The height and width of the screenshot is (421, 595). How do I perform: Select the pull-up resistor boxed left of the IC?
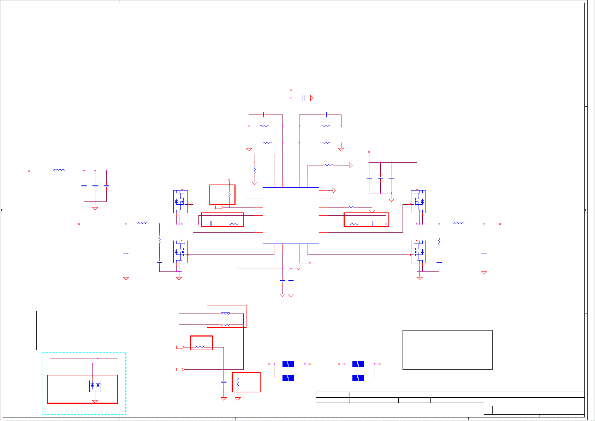[229, 195]
